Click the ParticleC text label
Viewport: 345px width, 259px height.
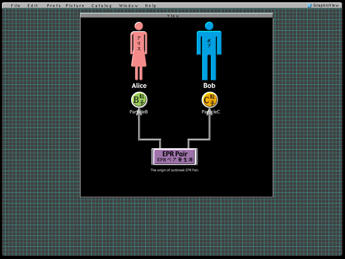pyautogui.click(x=210, y=112)
